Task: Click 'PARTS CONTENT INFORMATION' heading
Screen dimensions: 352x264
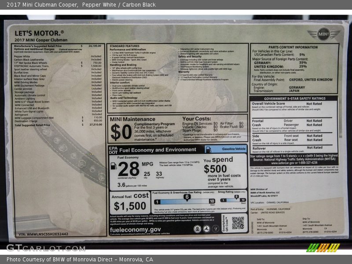Action: coord(293,47)
